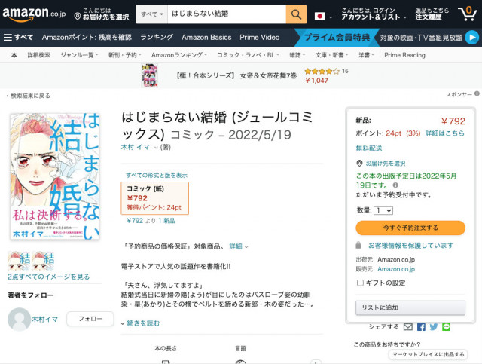Click 無料配送 link

(369, 148)
